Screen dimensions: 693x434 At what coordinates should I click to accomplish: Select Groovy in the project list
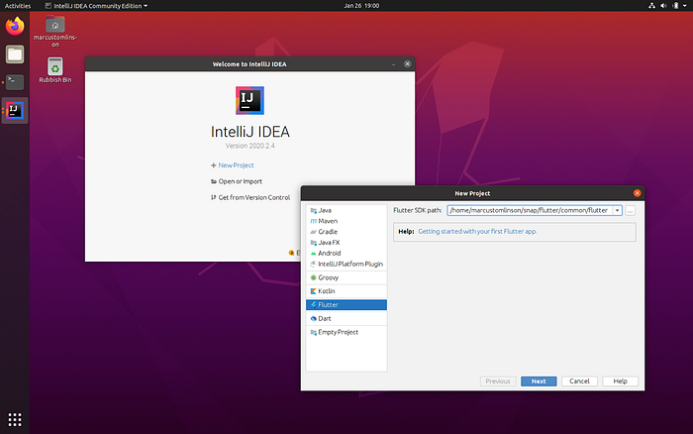coord(346,277)
